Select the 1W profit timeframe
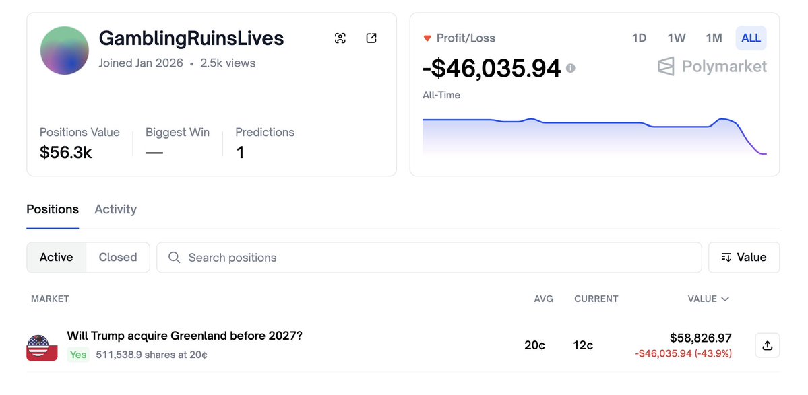This screenshot has height=395, width=808. point(676,38)
